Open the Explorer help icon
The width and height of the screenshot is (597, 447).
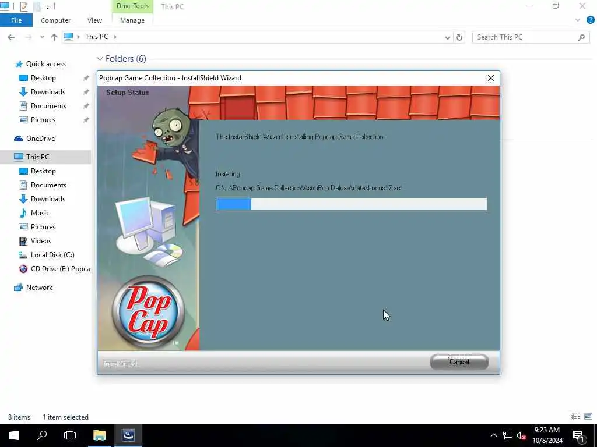coord(590,20)
